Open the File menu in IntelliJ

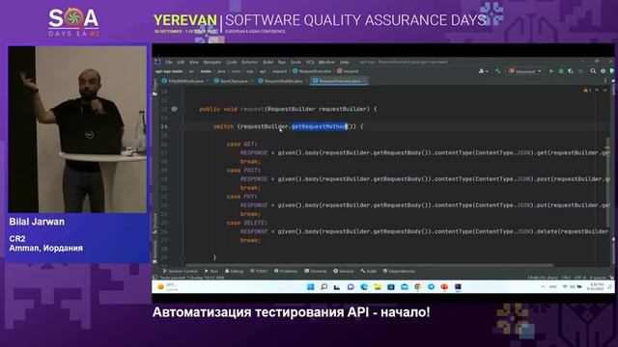[x=169, y=62]
